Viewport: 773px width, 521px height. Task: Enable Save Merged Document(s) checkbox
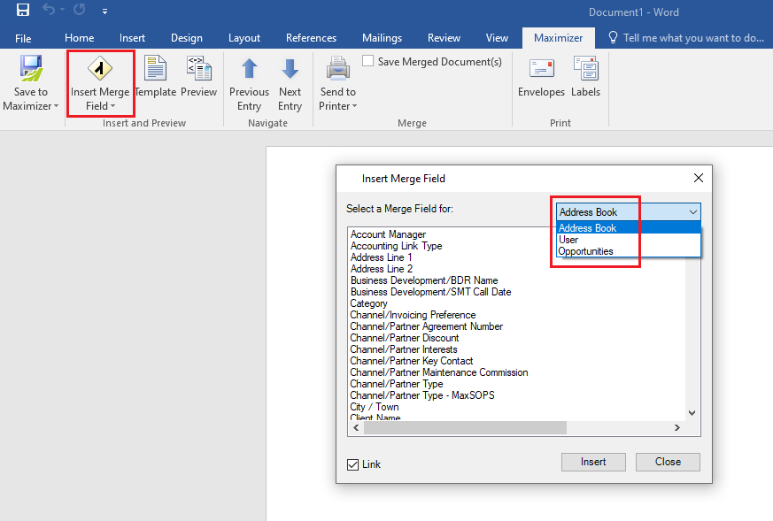point(367,61)
